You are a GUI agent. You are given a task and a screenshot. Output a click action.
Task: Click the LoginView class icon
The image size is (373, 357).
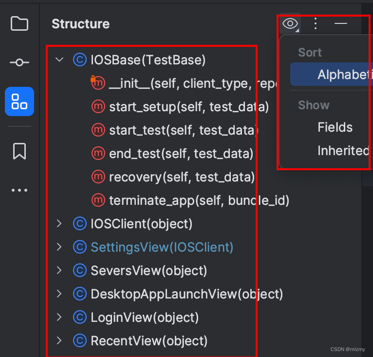[80, 317]
